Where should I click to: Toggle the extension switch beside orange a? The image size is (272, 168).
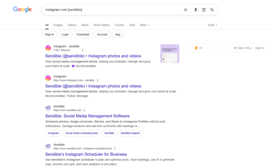(x=201, y=48)
